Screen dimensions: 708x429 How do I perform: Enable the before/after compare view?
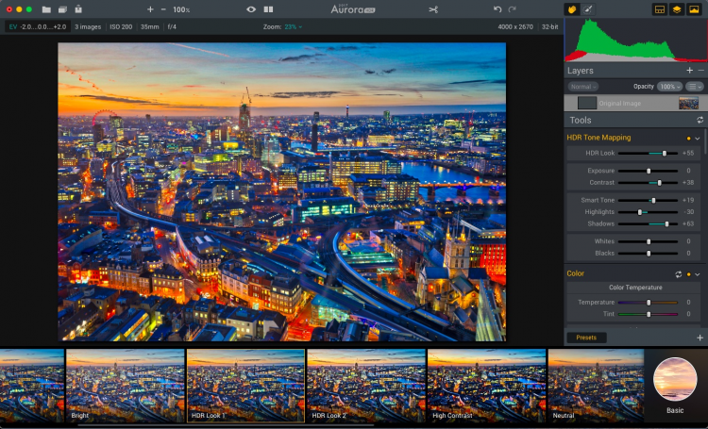point(268,8)
